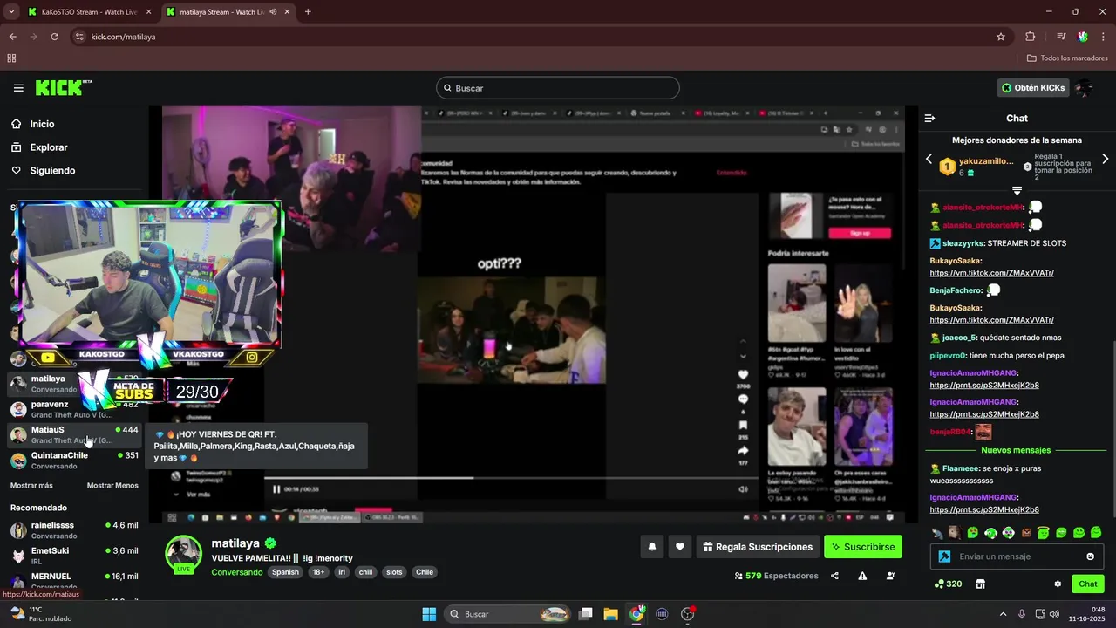1116x628 pixels.
Task: Click Windows Start button
Action: [x=429, y=614]
